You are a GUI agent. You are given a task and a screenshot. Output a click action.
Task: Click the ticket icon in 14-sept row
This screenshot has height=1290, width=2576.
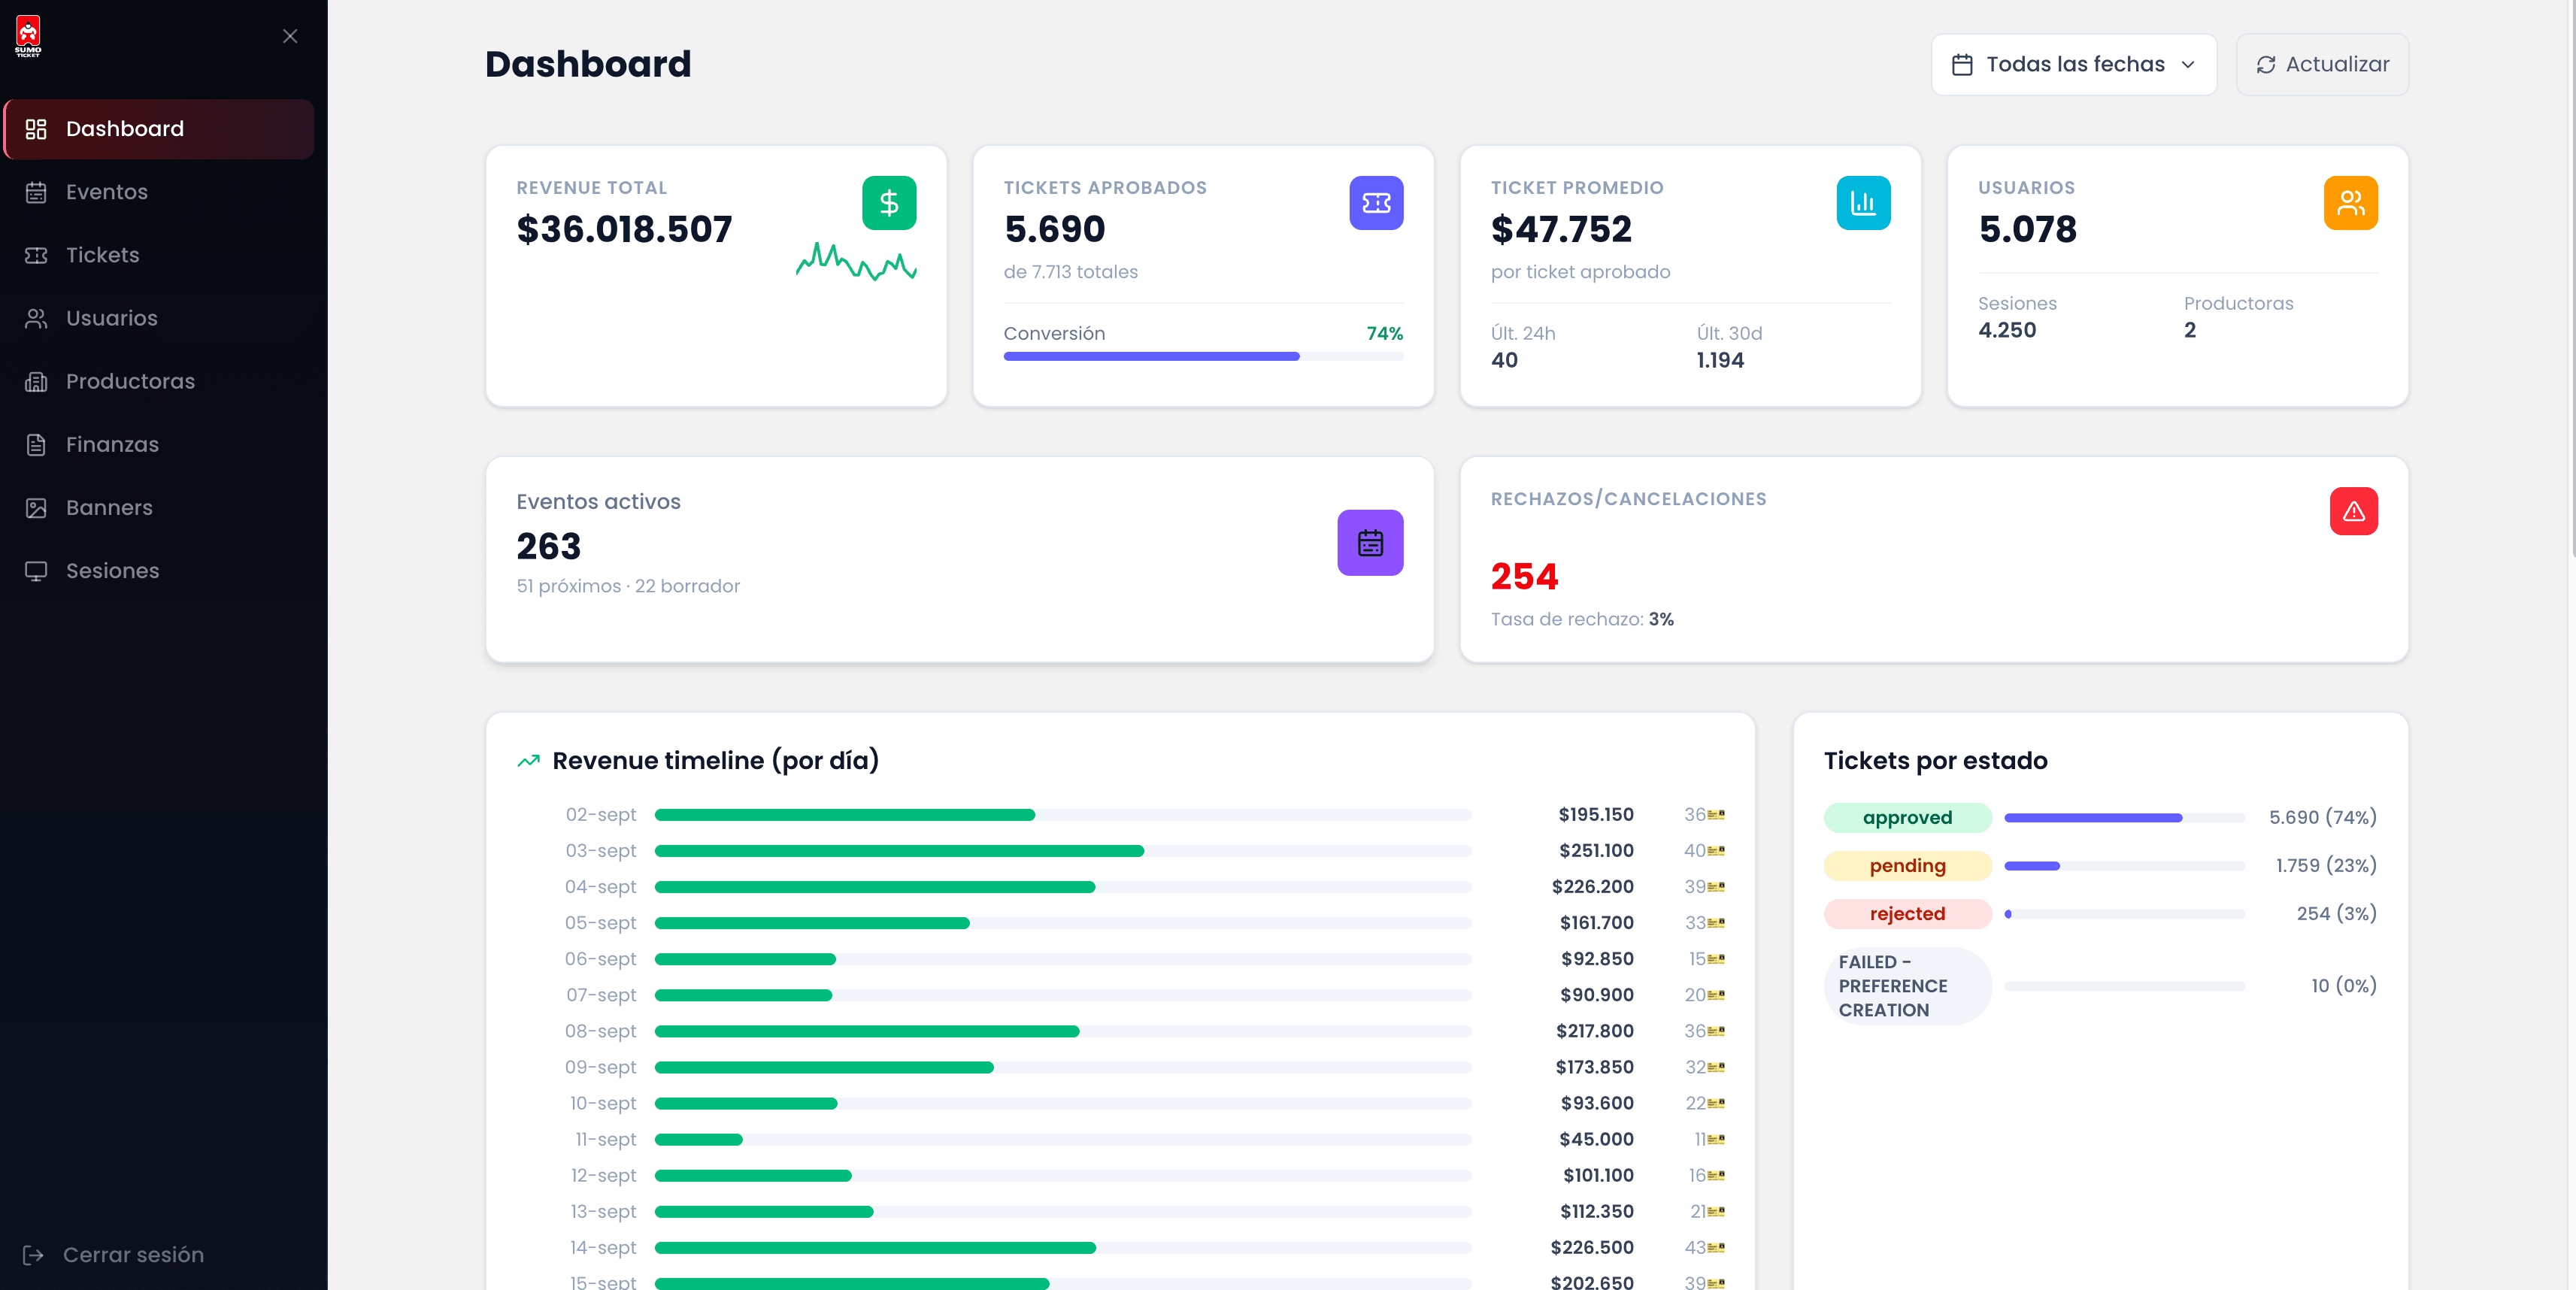pyautogui.click(x=1716, y=1248)
